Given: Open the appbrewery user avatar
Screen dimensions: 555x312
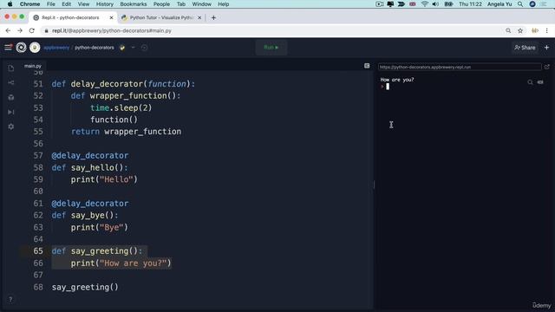Looking at the screenshot, I should tap(35, 48).
